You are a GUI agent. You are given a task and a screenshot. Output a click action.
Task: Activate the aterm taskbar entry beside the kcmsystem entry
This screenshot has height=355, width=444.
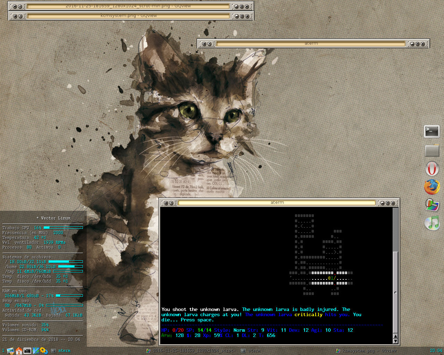tap(251, 351)
